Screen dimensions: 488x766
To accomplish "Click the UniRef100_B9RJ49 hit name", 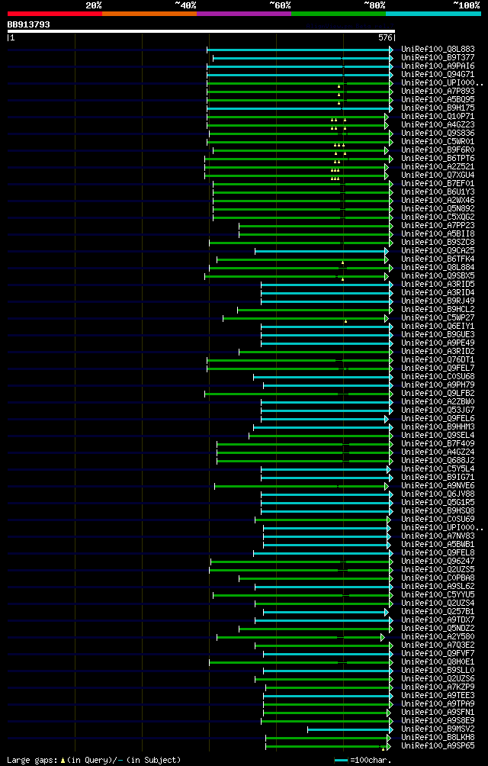I will (438, 301).
